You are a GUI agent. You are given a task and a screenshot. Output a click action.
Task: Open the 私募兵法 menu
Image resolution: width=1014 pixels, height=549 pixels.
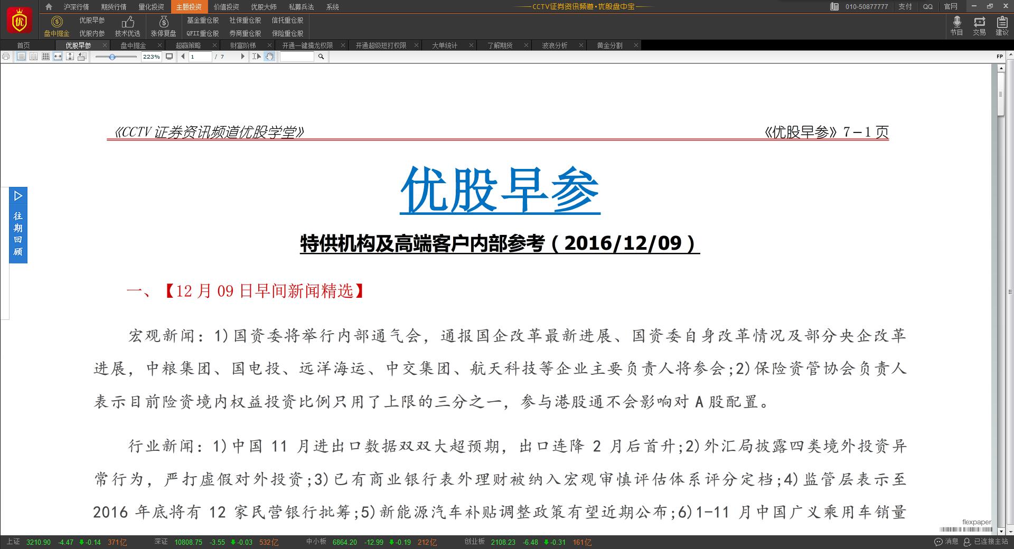pyautogui.click(x=302, y=7)
